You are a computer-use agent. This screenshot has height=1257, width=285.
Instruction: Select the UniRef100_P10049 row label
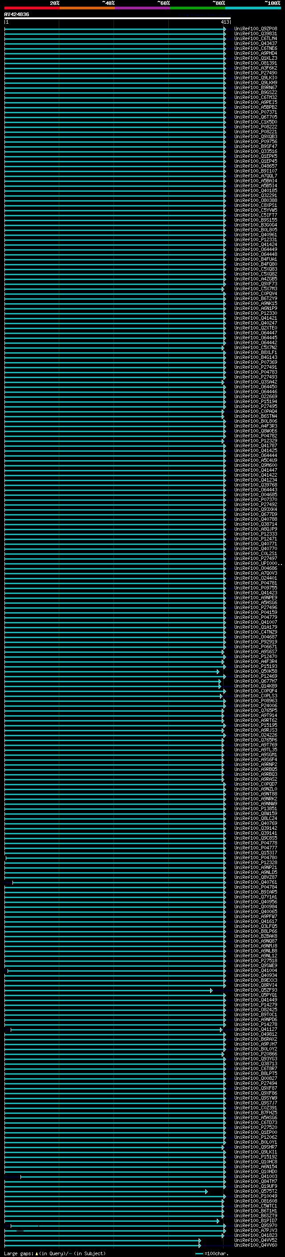pos(255,1195)
